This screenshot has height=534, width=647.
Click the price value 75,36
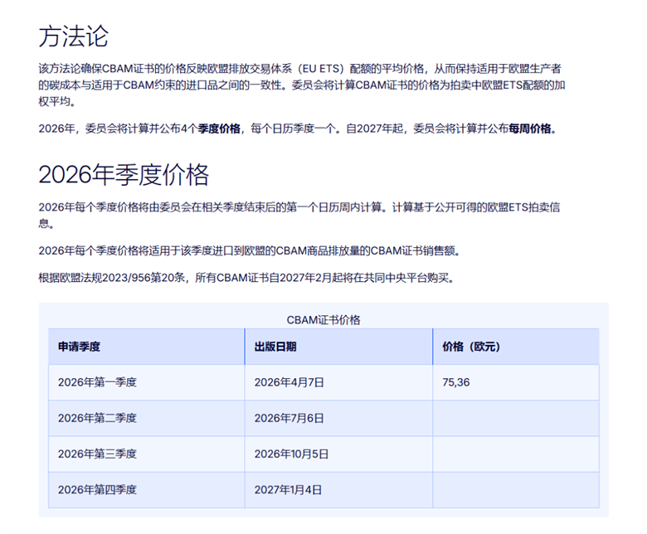click(456, 382)
